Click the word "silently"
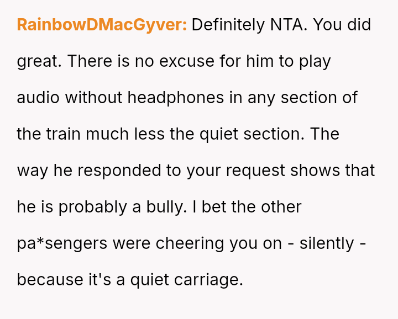This screenshot has width=398, height=319. pos(326,243)
